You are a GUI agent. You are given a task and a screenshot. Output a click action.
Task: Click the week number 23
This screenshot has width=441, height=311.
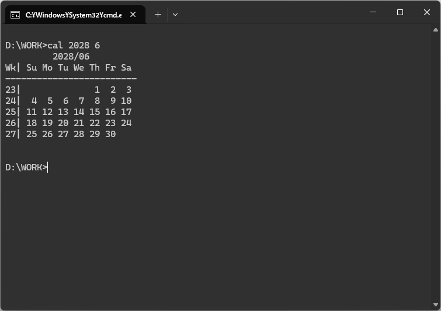click(x=11, y=90)
